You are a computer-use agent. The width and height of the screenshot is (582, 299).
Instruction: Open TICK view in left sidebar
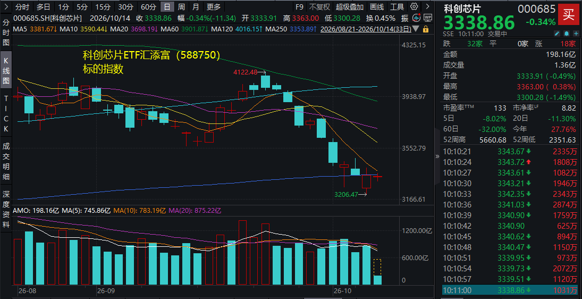point(6,113)
